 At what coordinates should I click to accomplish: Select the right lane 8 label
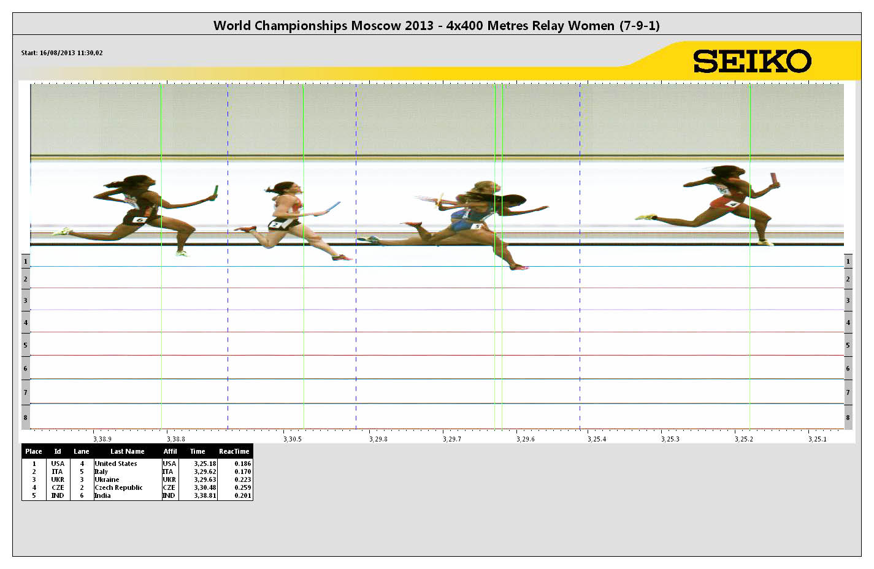click(848, 418)
